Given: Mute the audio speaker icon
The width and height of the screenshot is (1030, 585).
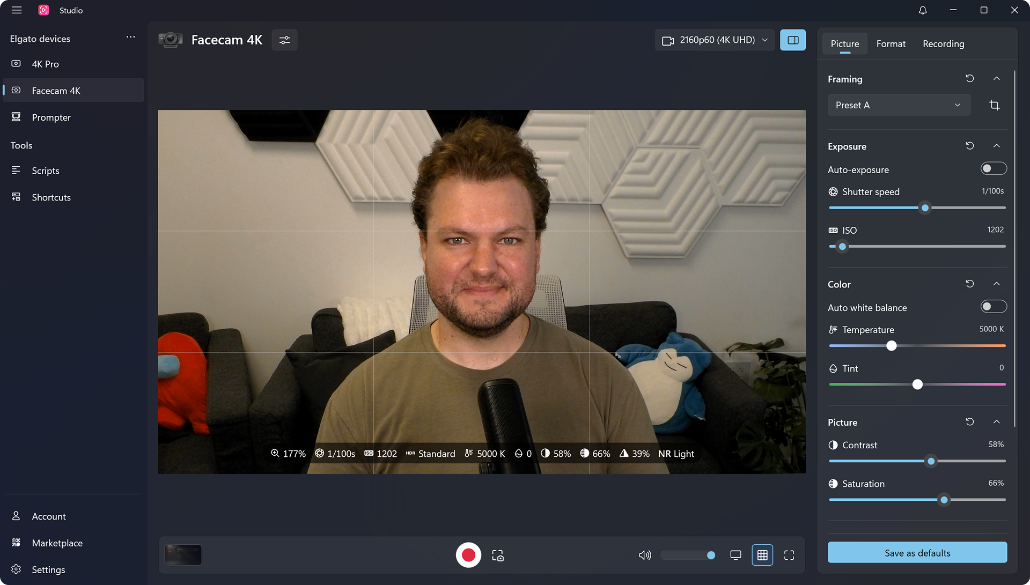Looking at the screenshot, I should point(645,556).
